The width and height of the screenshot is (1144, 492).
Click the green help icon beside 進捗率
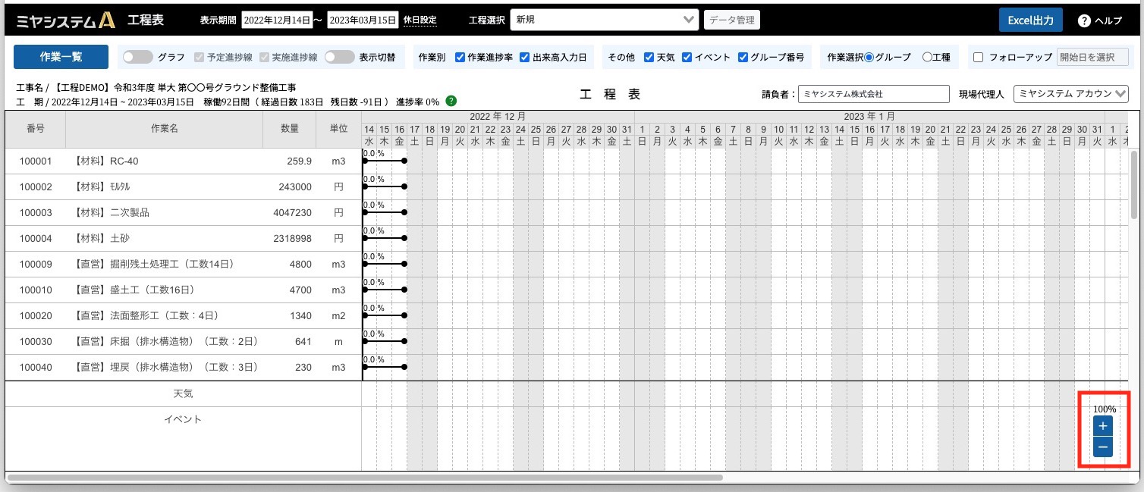pyautogui.click(x=451, y=101)
